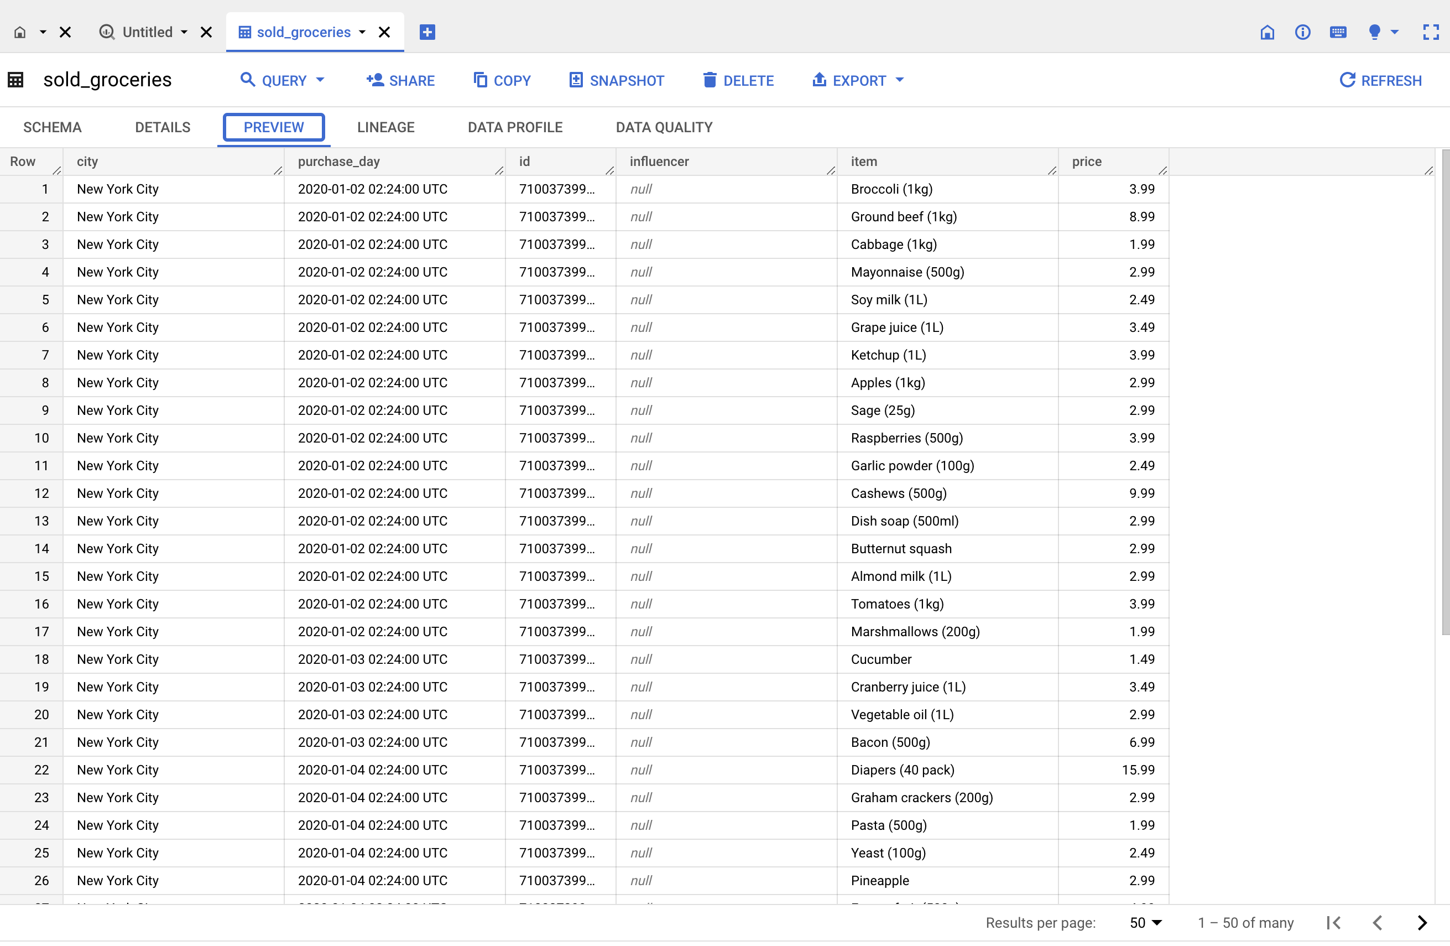Open the Results per page dropdown

[1145, 923]
